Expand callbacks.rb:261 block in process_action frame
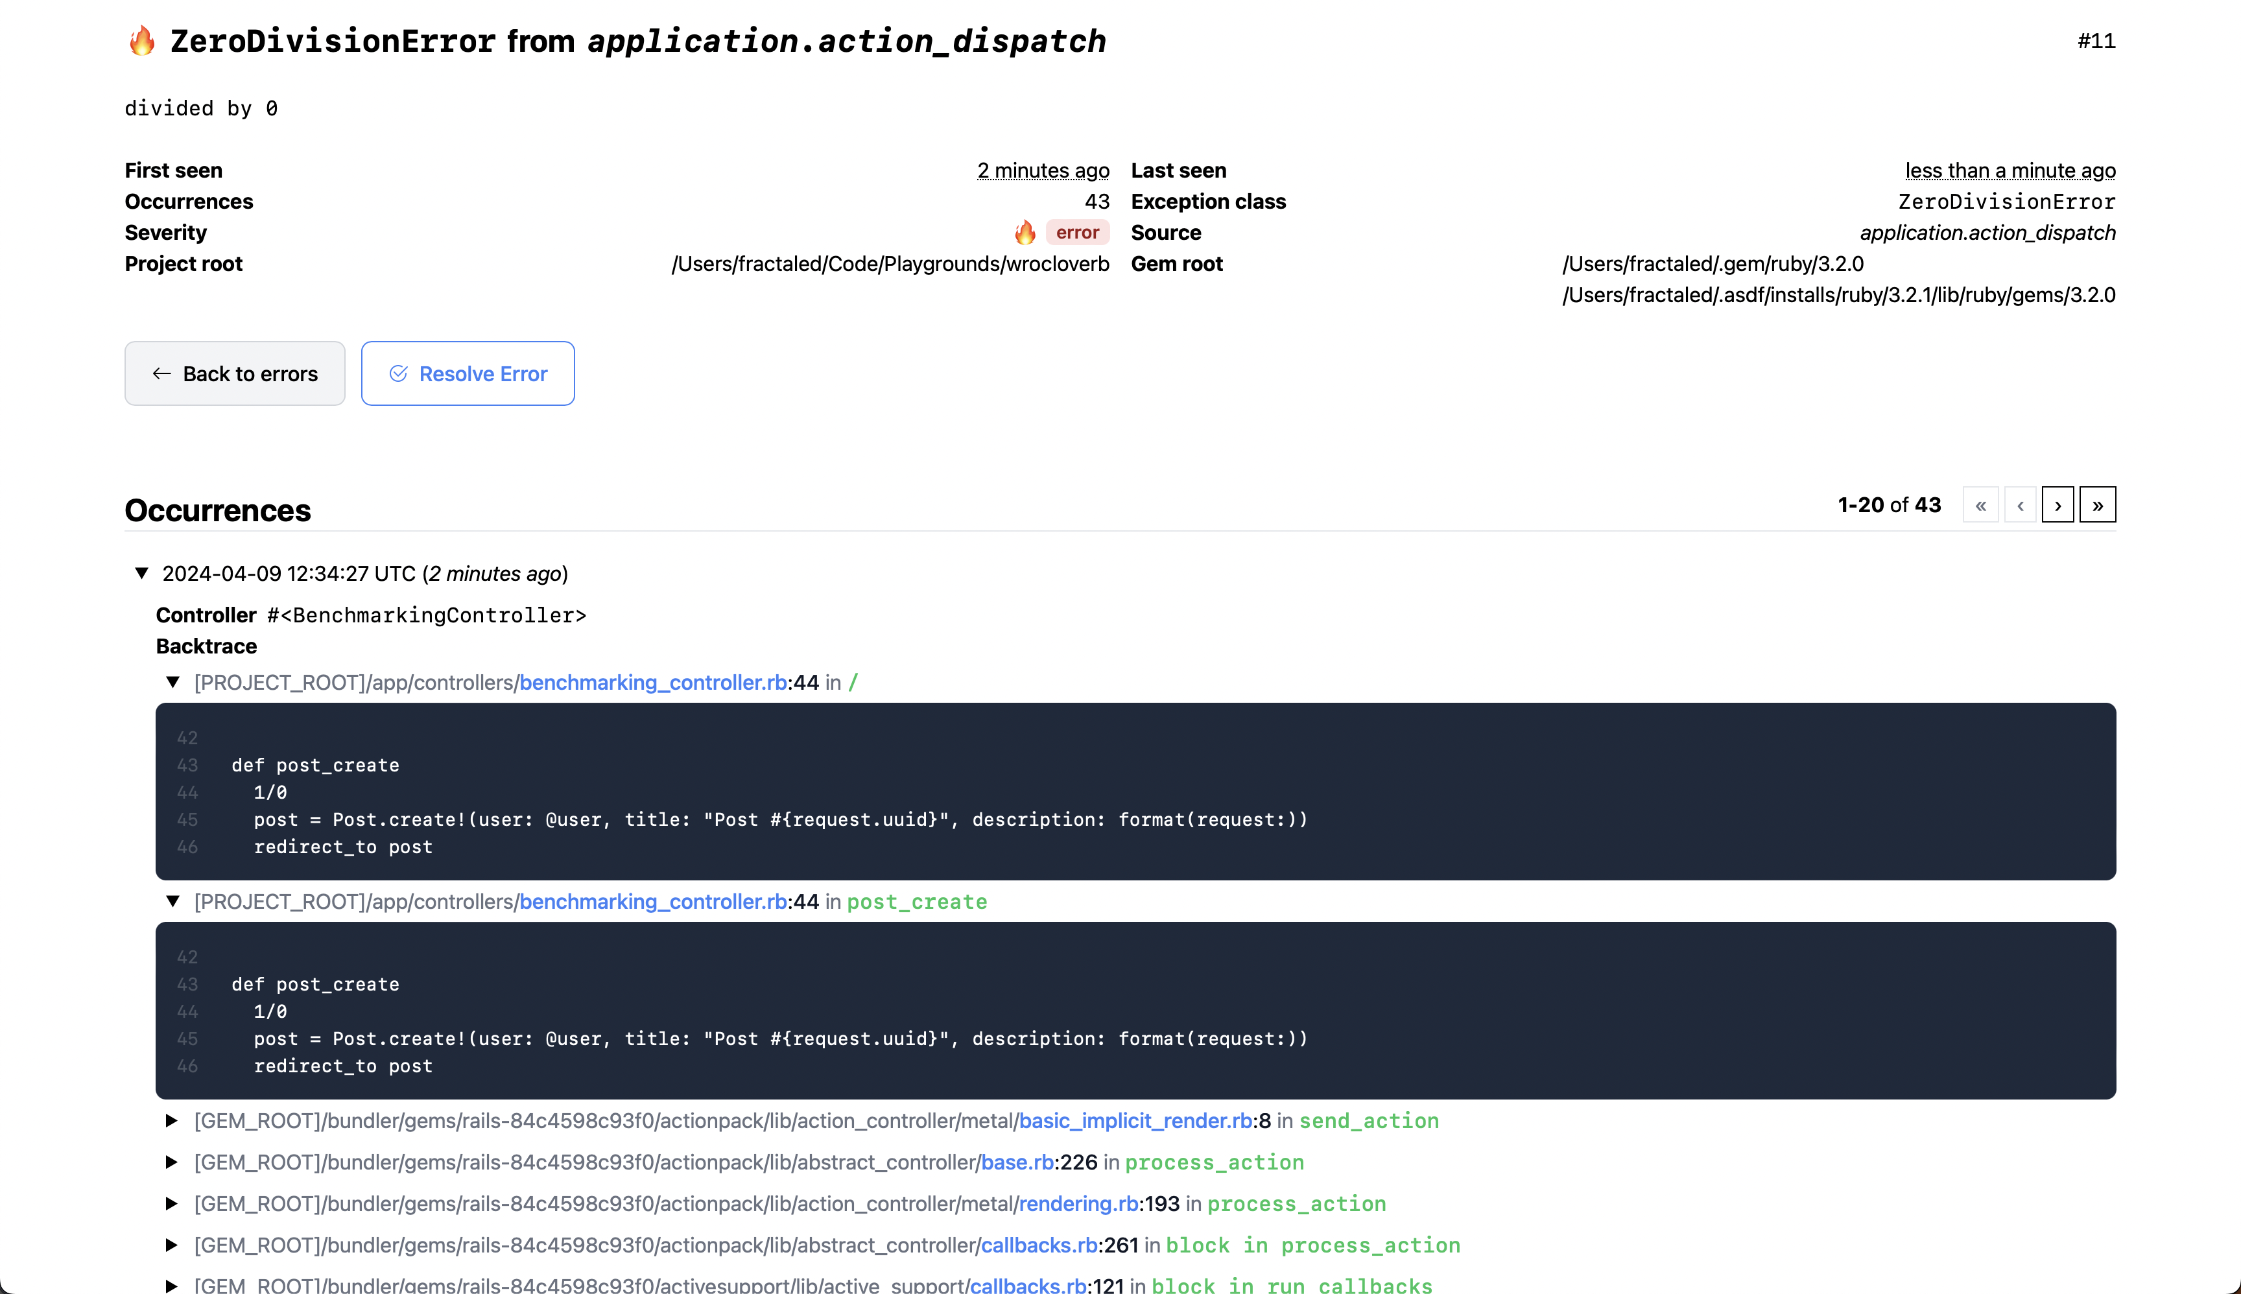The image size is (2241, 1294). click(x=172, y=1245)
